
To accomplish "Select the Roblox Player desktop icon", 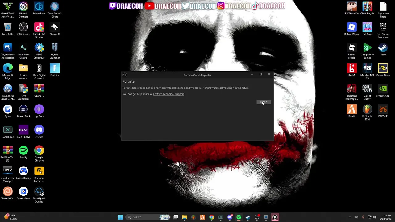I will (352, 29).
